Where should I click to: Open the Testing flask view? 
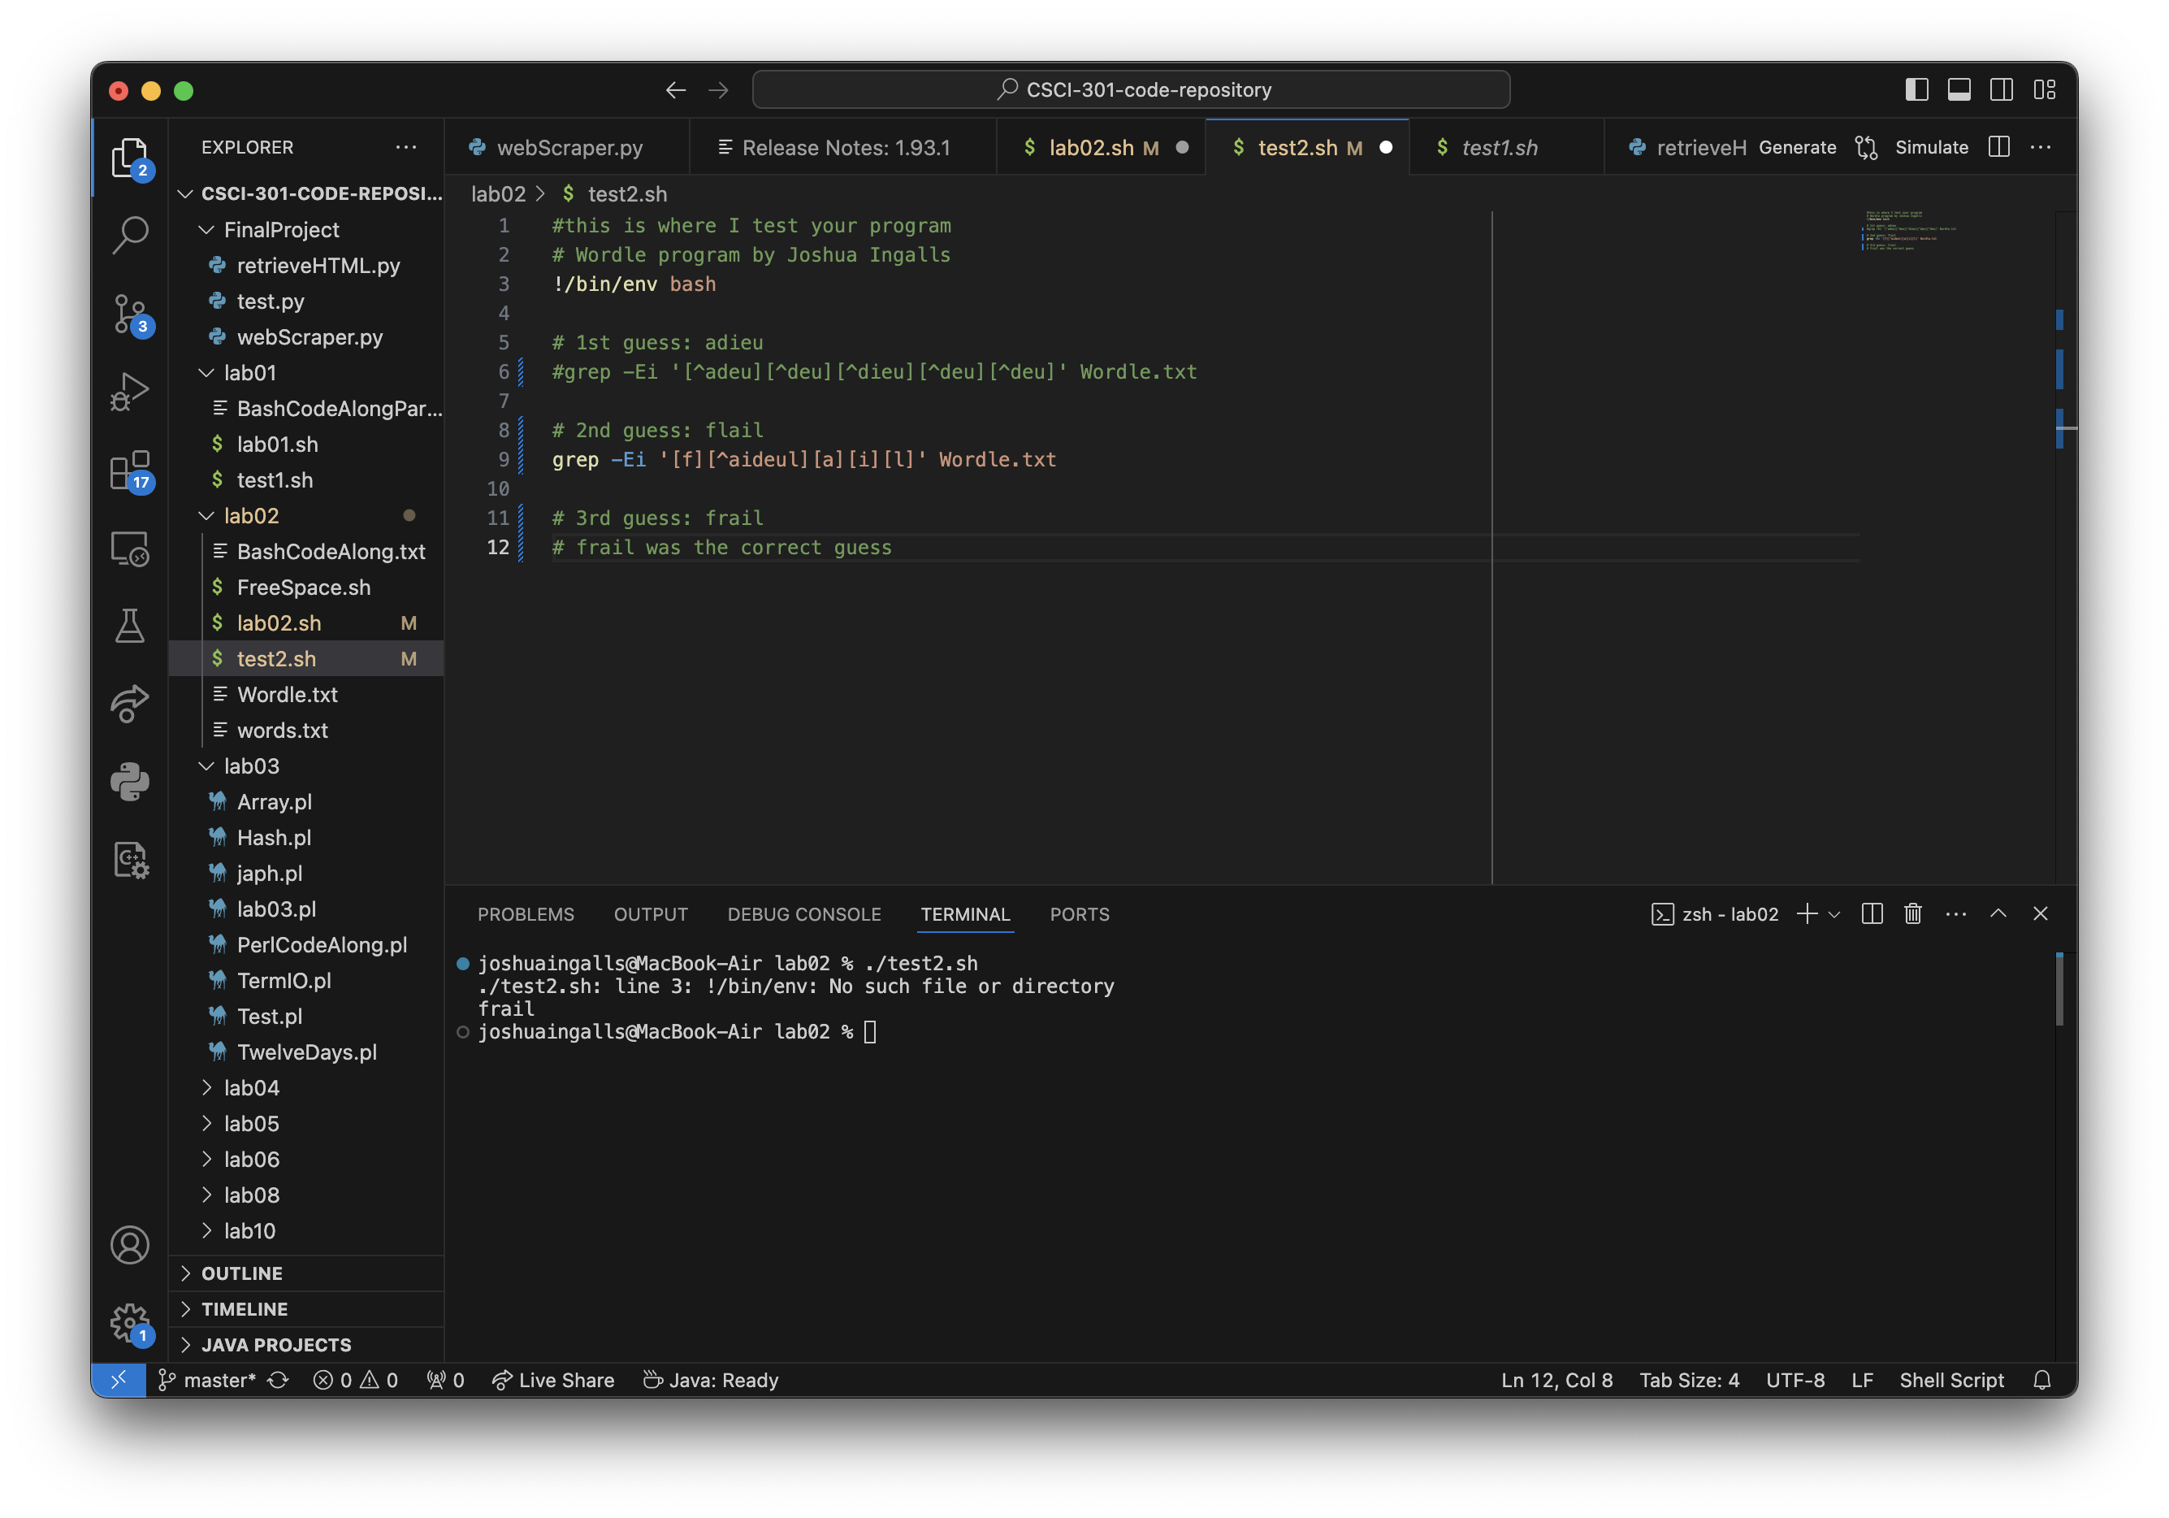click(129, 626)
